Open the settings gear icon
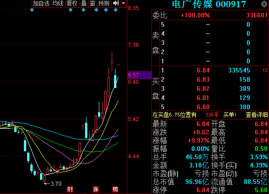This screenshot has width=269, height=194. (x=264, y=4)
